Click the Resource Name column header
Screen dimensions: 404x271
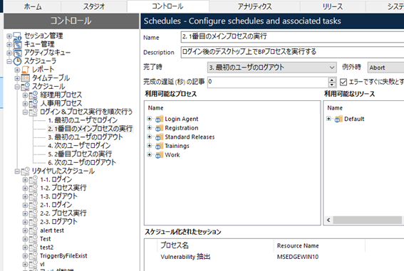pos(319,246)
